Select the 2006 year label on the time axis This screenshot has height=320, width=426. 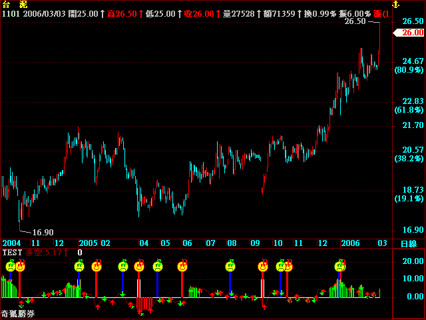point(351,243)
